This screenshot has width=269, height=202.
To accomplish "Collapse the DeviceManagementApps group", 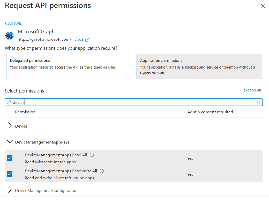I will click(x=10, y=142).
